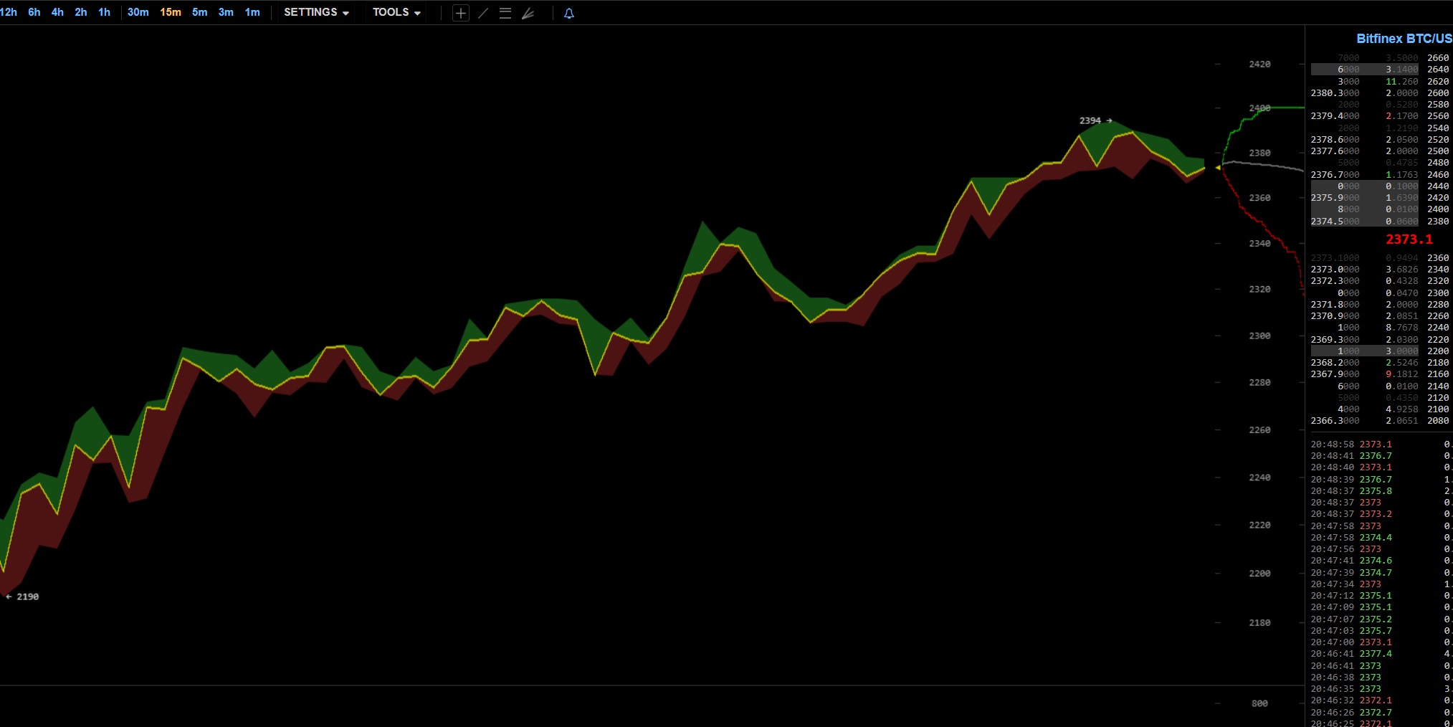Pick the 2376.7000 ask row
Image resolution: width=1453 pixels, height=727 pixels.
[x=1380, y=175]
